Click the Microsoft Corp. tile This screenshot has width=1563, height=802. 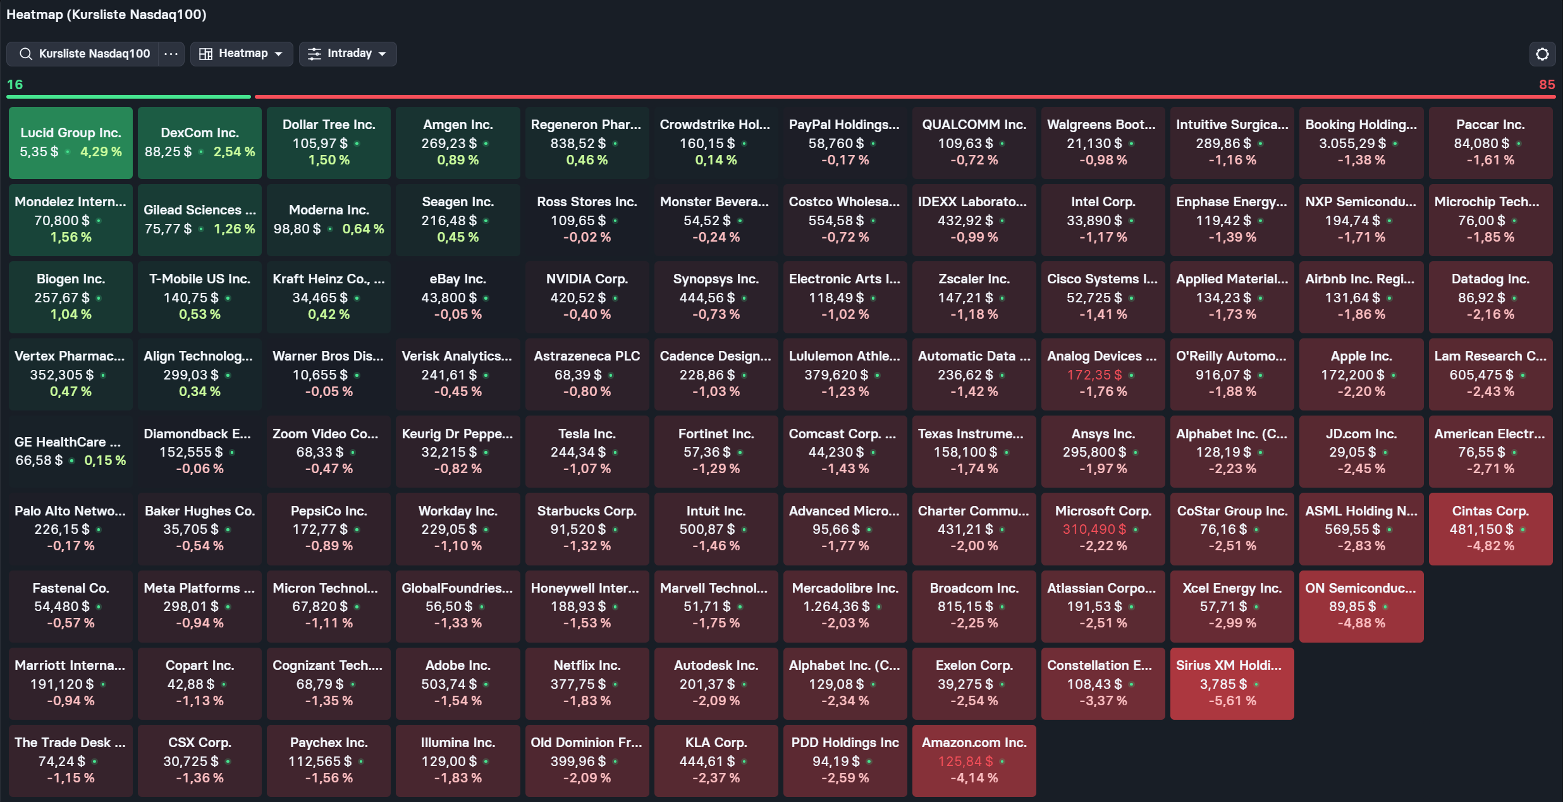pos(1103,529)
